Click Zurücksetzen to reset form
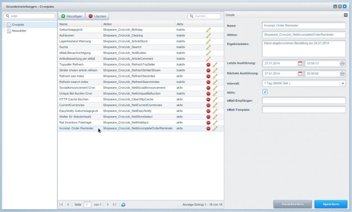 click(293, 204)
